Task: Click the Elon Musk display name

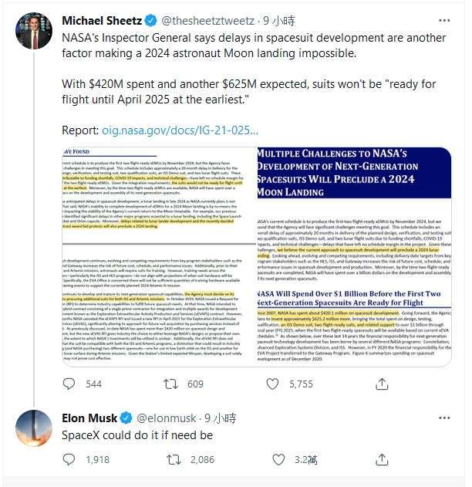Action: point(89,418)
